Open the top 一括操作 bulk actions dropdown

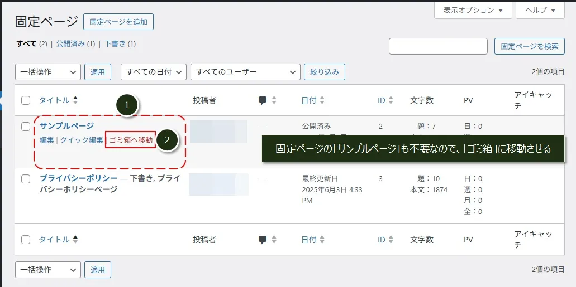click(x=48, y=72)
